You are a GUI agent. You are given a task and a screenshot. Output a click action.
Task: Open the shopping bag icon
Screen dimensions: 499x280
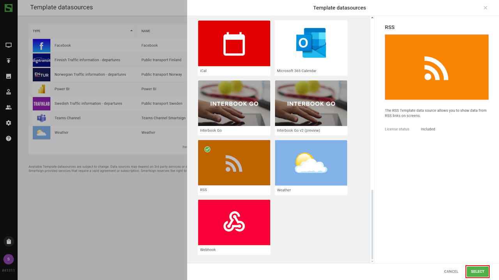[x=9, y=241]
